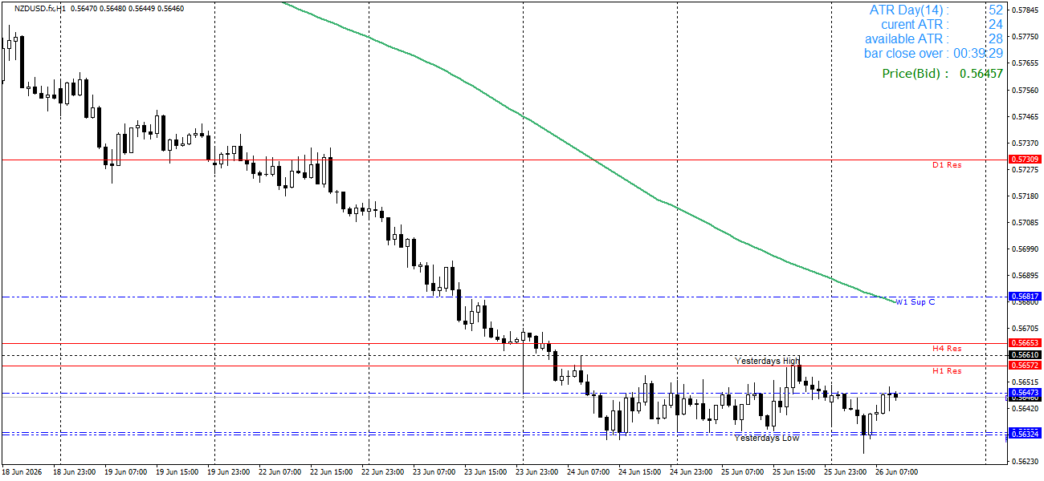1044x481 pixels.
Task: Click the red 0.56572 price tag
Action: coord(1025,366)
